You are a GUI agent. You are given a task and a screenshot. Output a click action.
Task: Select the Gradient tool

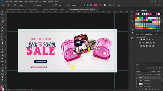2,52
